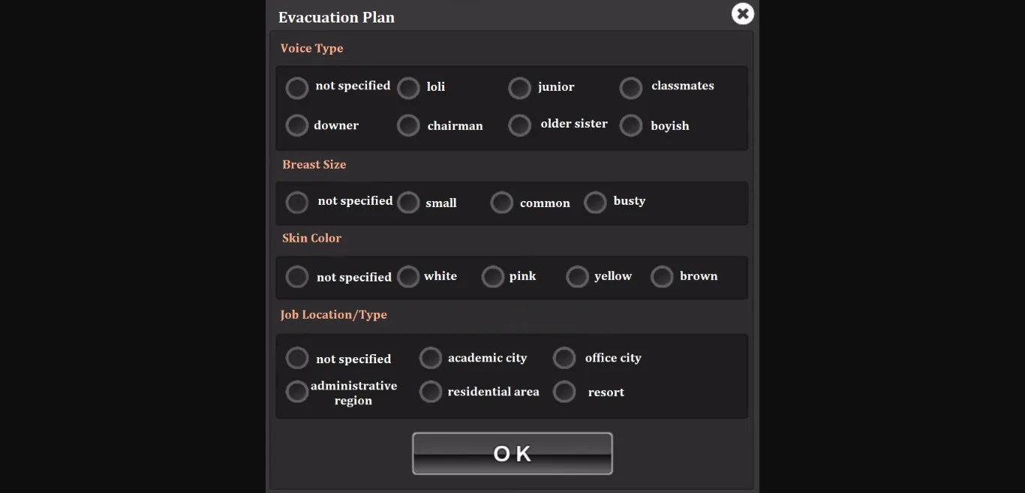The image size is (1025, 493).
Task: Select 'residential area' job location
Action: tap(431, 392)
